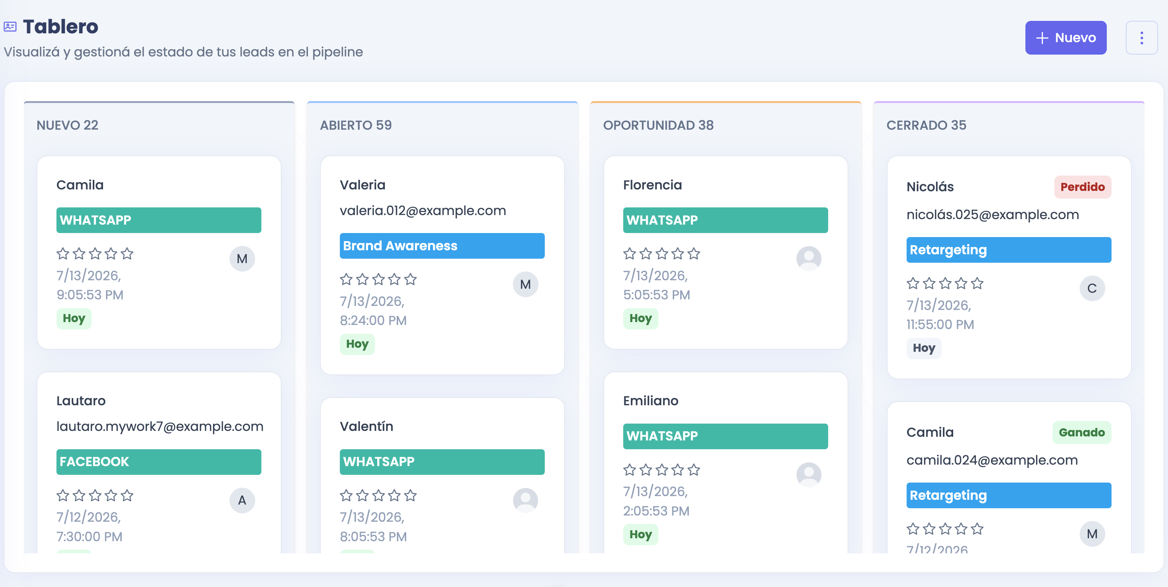1168x587 pixels.
Task: Click WHATSAPP tag on Camila's Nuevo card
Action: (x=159, y=220)
